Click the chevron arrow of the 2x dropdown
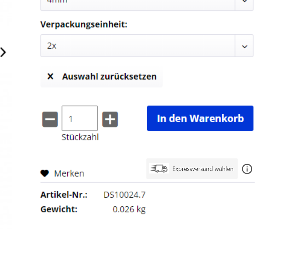The width and height of the screenshot is (286, 257). click(x=245, y=46)
